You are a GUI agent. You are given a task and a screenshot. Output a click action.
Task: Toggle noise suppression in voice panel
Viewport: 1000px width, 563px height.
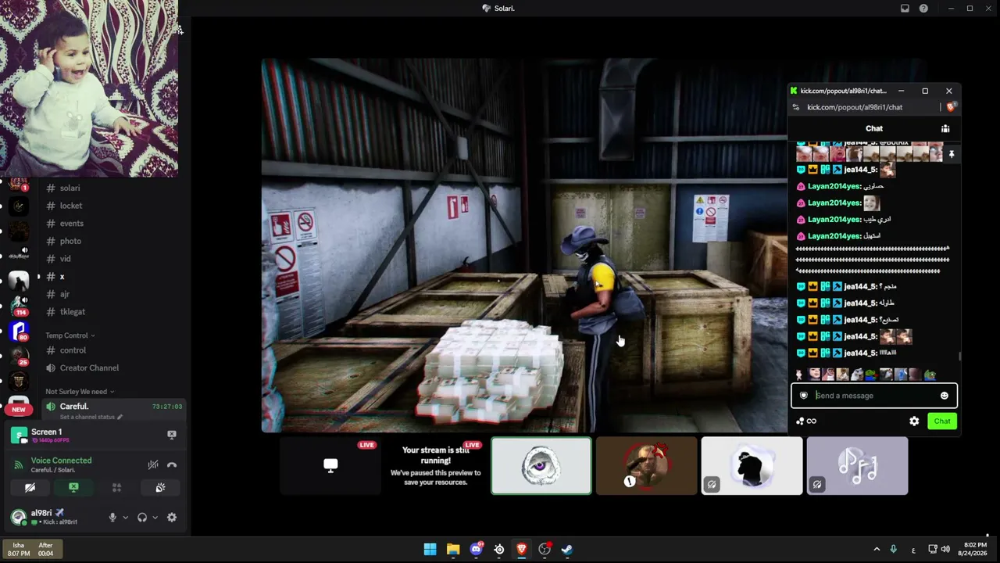[153, 464]
